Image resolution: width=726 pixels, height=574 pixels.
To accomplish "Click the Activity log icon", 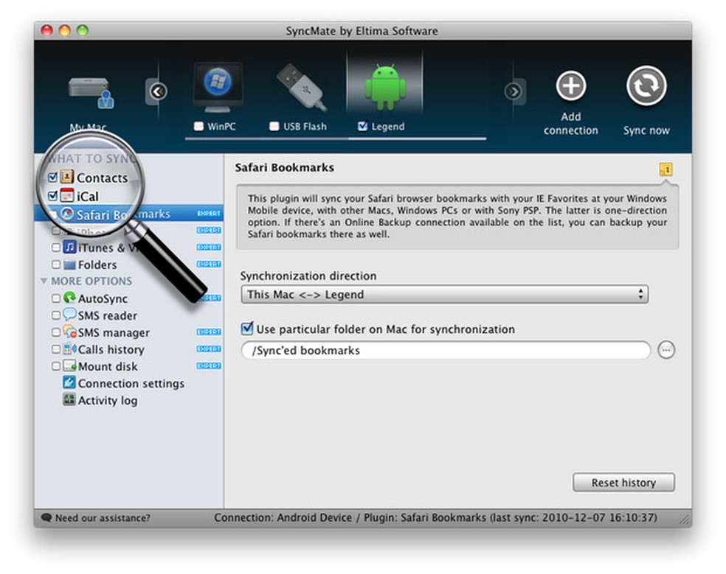I will tap(69, 399).
